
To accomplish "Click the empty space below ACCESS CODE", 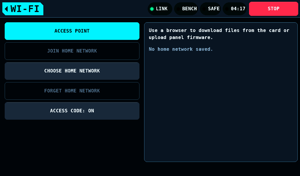I will click(72, 145).
